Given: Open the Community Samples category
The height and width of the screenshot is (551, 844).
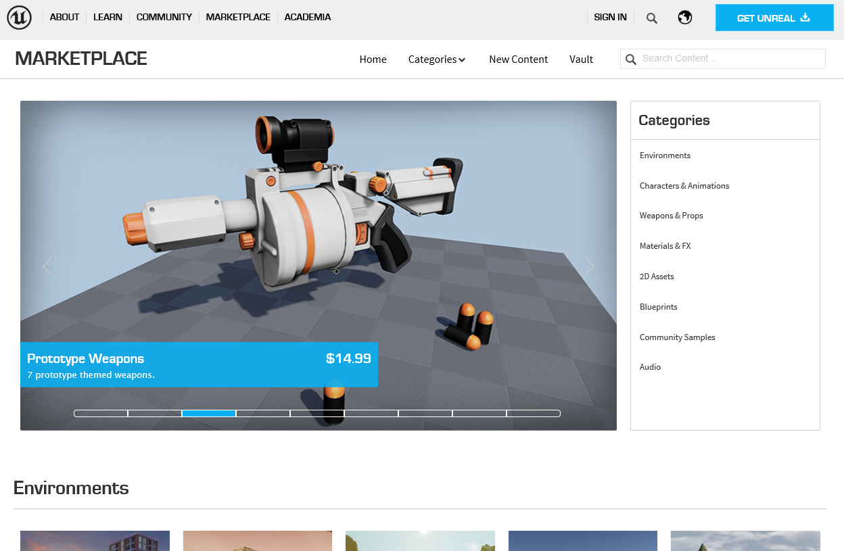Looking at the screenshot, I should [678, 337].
